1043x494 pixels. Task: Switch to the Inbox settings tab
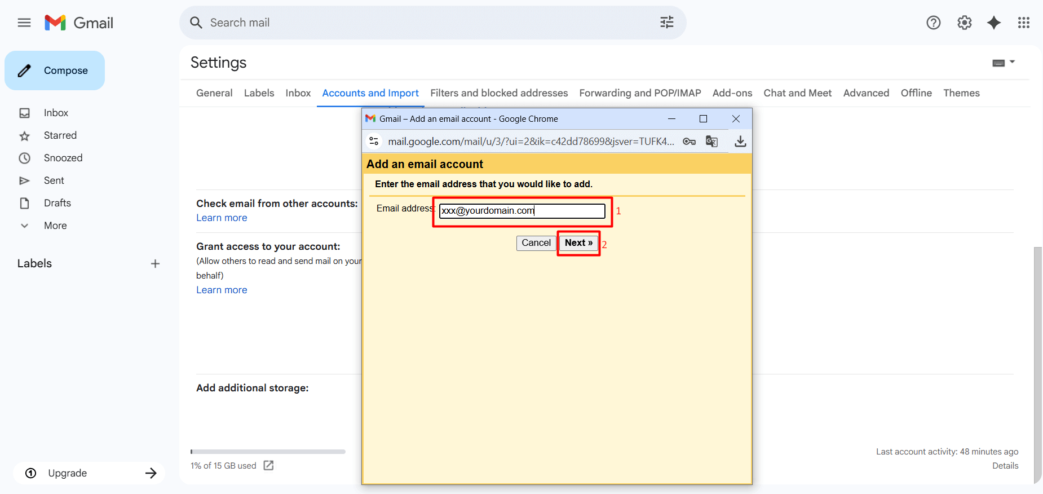tap(298, 93)
